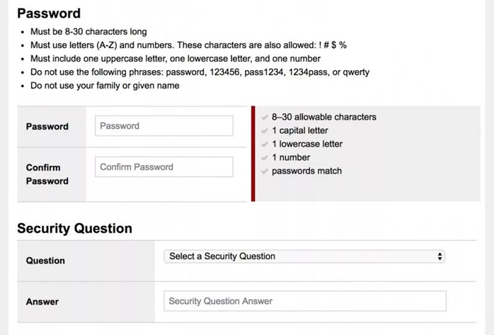The image size is (494, 335).
Task: Click the checkmark next to "1 capital letter"
Action: 264,131
